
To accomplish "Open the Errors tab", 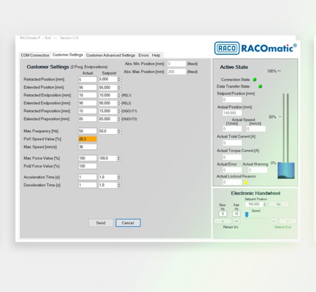I will click(x=143, y=55).
